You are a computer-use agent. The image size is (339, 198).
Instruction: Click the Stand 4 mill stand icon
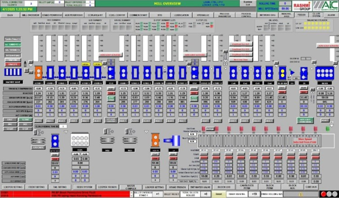click(x=74, y=73)
